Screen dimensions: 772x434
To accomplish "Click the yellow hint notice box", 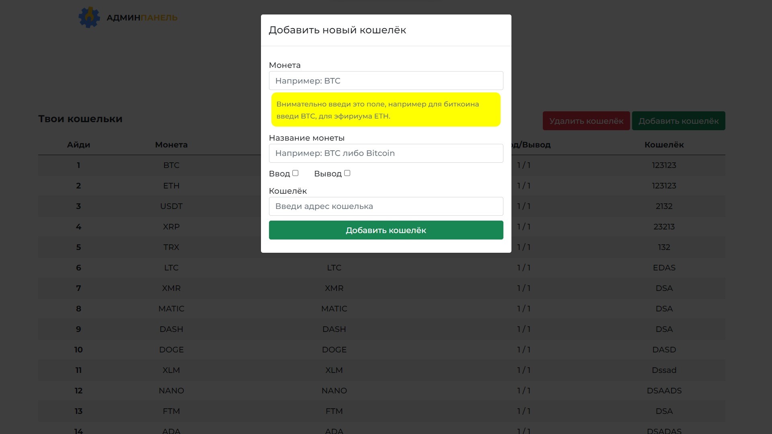I will coord(386,110).
